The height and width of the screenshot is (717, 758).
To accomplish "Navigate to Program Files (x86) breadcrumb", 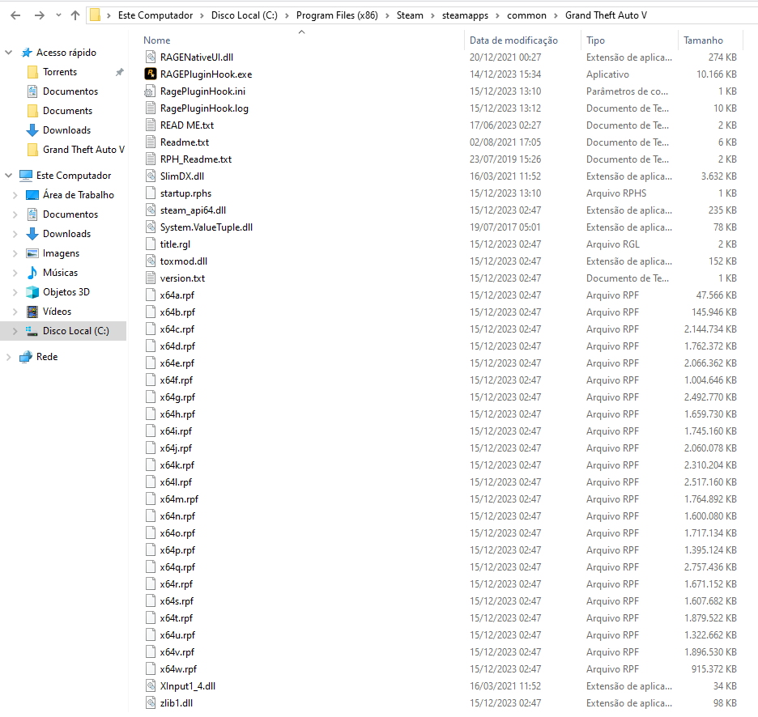I will tap(337, 15).
